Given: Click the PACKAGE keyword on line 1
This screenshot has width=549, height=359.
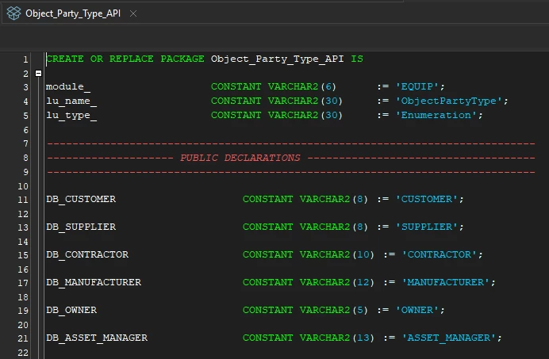Looking at the screenshot, I should coord(182,59).
